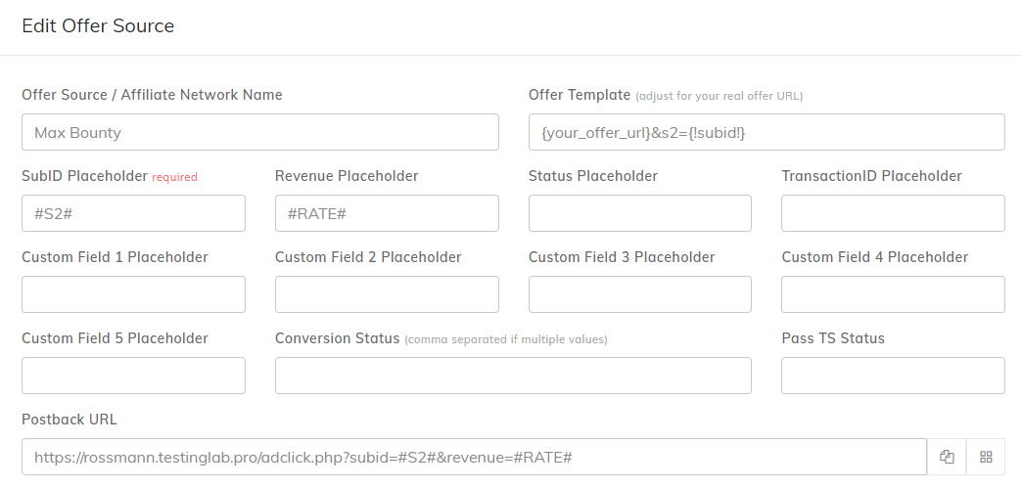Click the 'Offer Template' label
1022x488 pixels.
[x=580, y=95]
